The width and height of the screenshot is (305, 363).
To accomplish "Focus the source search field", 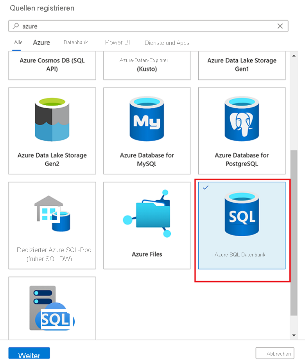I will (x=148, y=26).
